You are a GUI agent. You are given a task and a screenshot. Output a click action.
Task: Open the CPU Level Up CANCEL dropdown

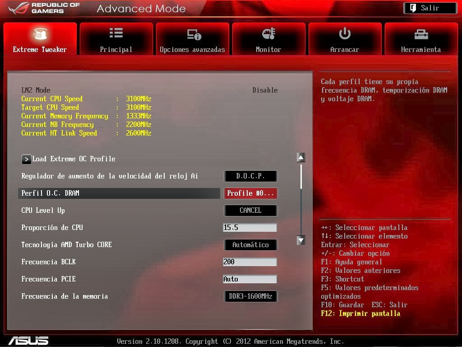251,211
